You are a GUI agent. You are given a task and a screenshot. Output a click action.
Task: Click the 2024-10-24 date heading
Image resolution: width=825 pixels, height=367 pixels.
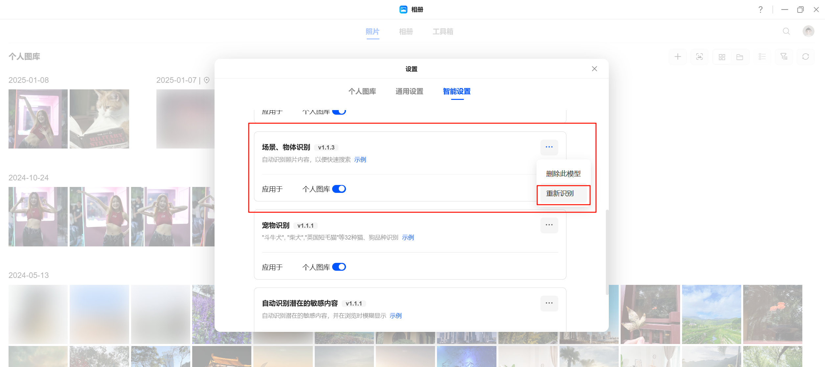[29, 178]
